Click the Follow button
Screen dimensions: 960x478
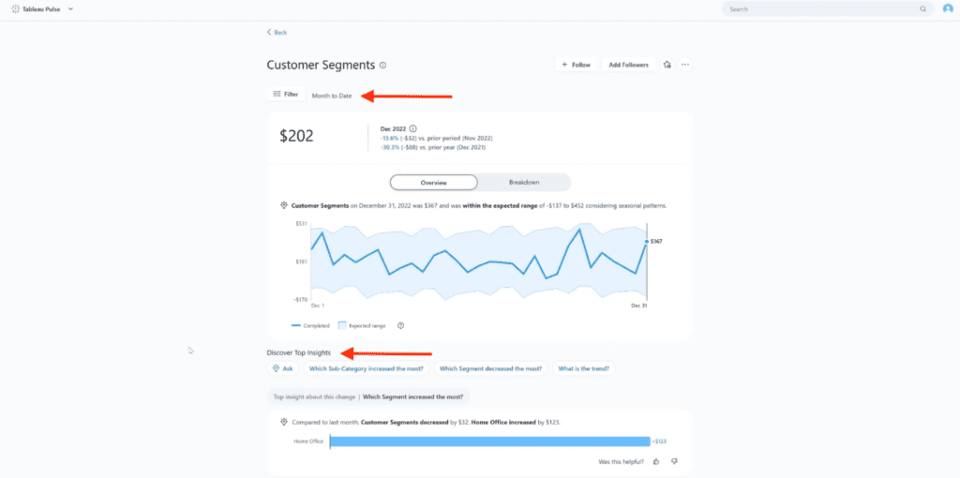[576, 65]
